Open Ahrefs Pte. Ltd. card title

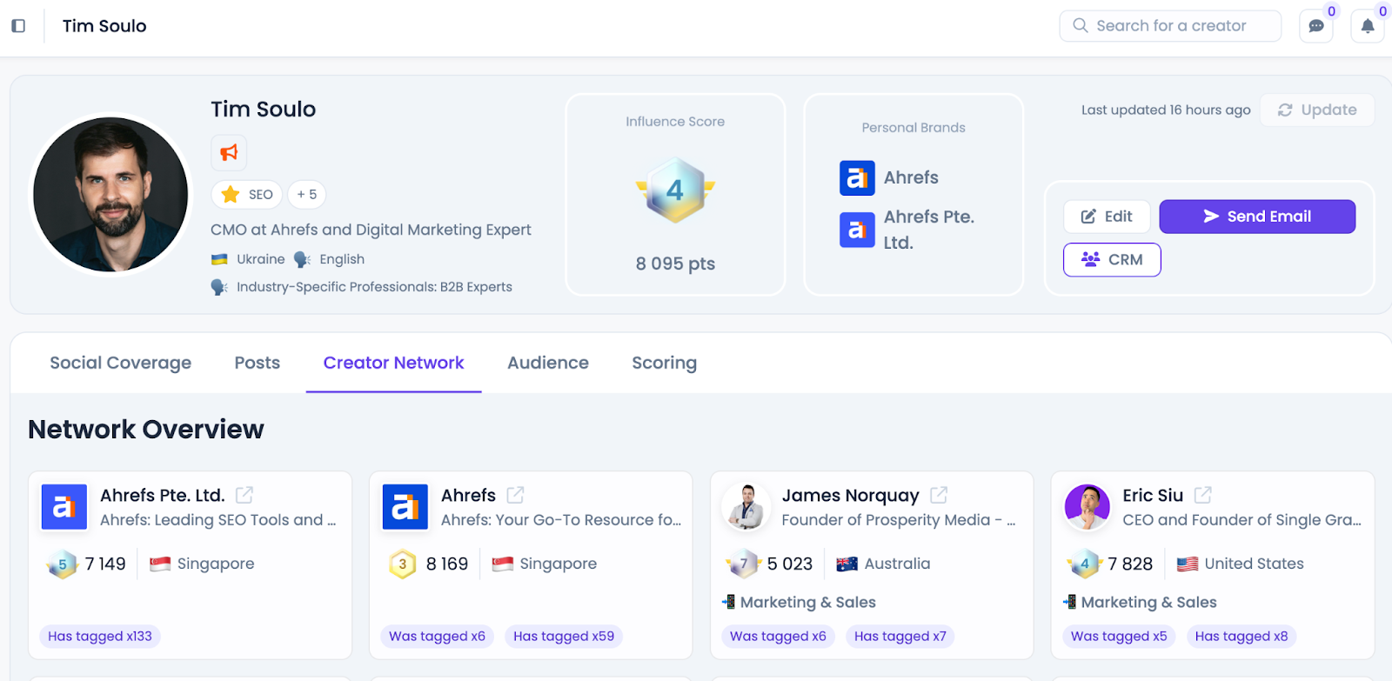(163, 496)
